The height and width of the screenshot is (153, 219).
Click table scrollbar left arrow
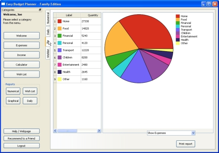tap(55, 131)
